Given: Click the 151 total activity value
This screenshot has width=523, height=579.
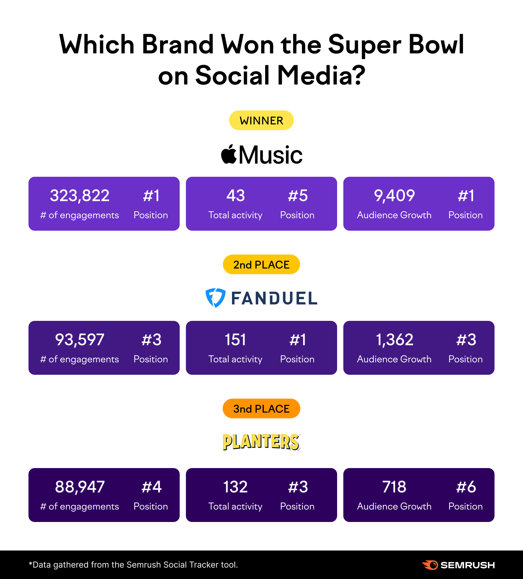Looking at the screenshot, I should point(235,340).
